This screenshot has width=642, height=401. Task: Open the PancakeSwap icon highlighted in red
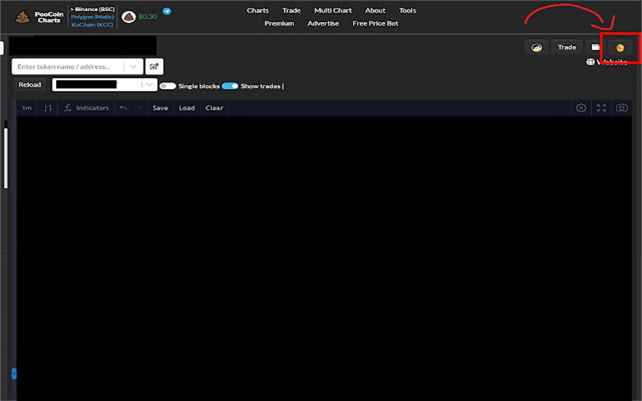tap(619, 47)
